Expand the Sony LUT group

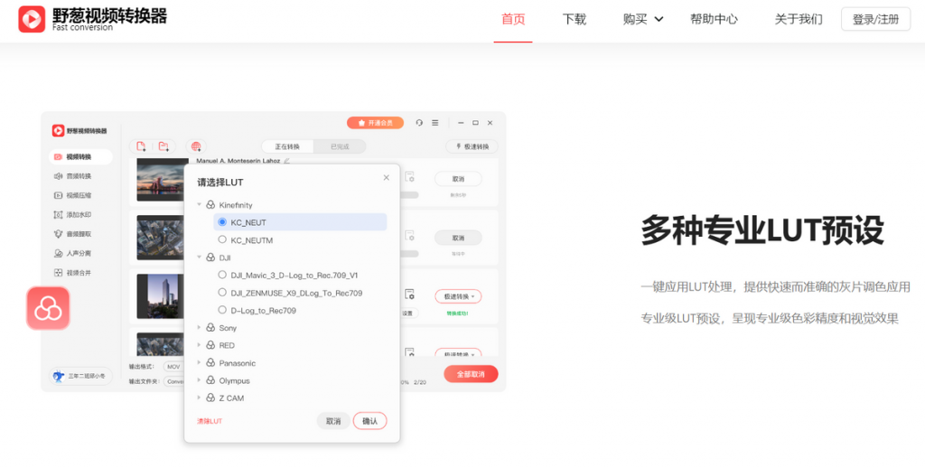[x=200, y=328]
